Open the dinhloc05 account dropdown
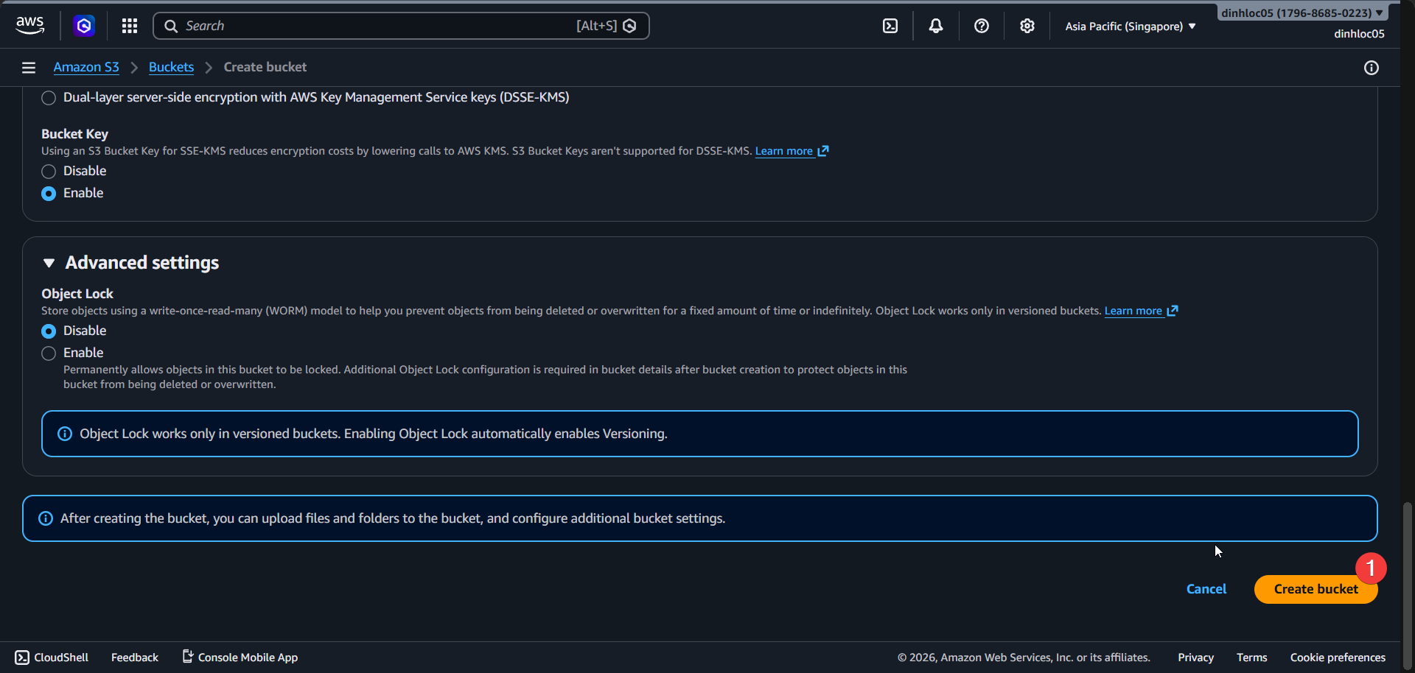The height and width of the screenshot is (673, 1415). [1302, 13]
